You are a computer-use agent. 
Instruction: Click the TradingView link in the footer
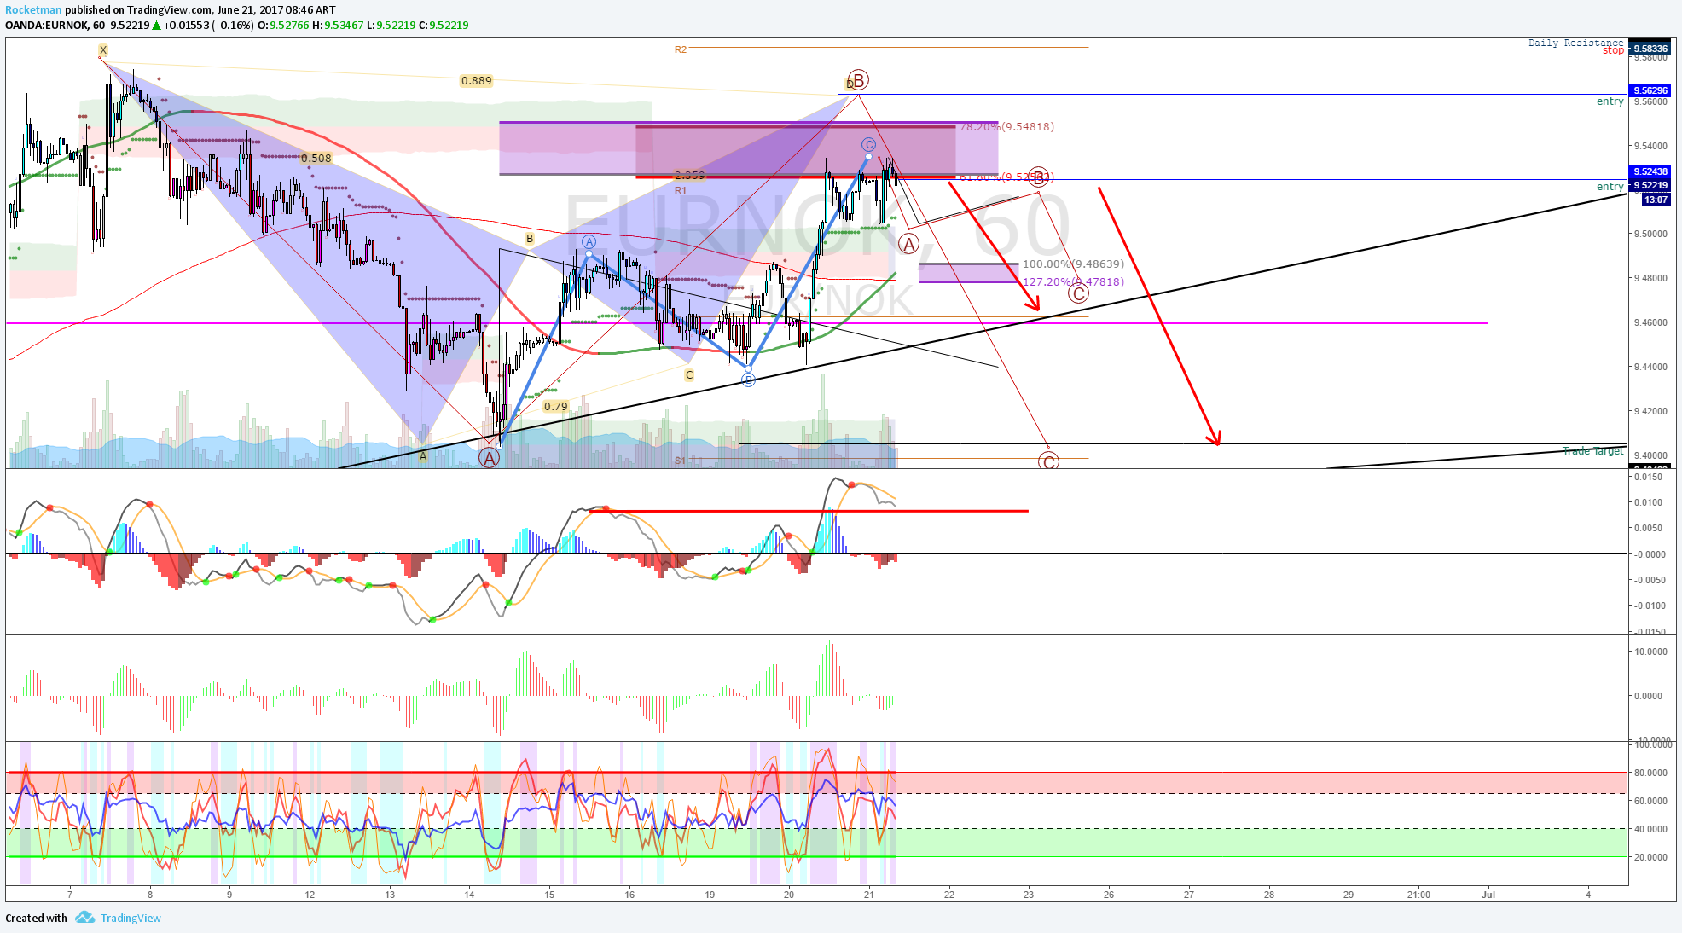pyautogui.click(x=130, y=918)
